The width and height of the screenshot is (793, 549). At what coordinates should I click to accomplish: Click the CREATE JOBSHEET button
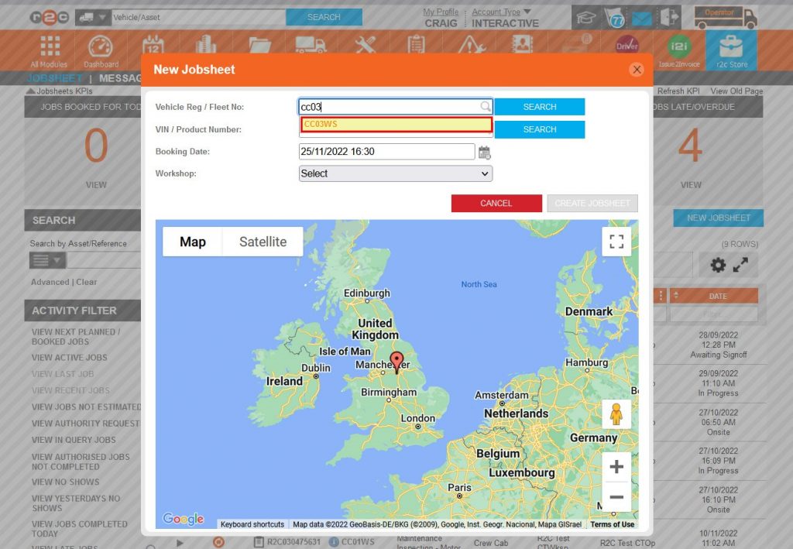pos(592,203)
